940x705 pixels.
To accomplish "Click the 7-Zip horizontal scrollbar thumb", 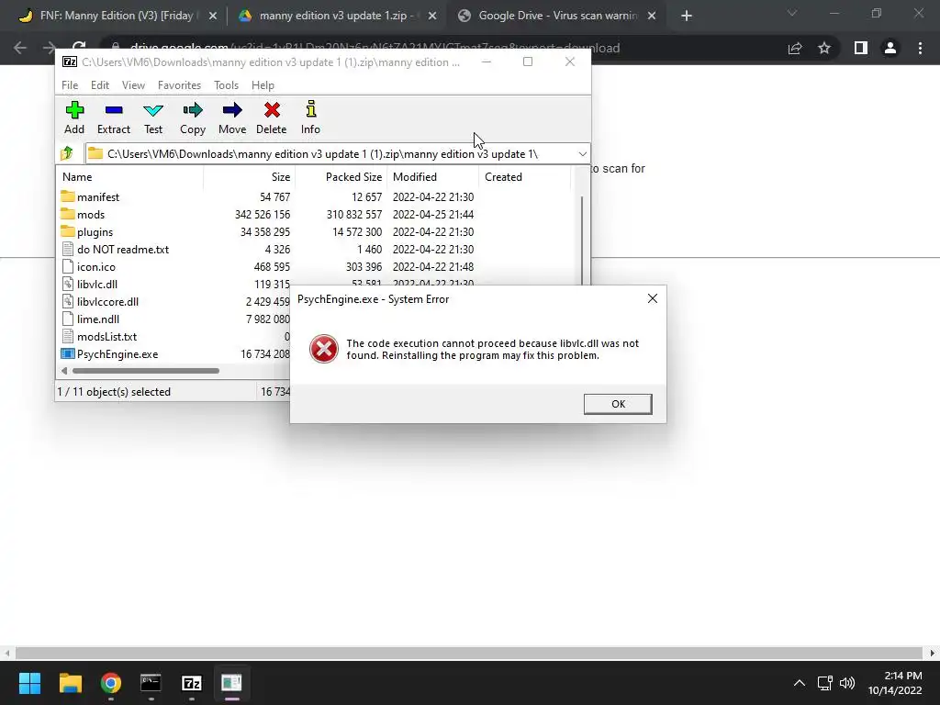I will point(146,371).
